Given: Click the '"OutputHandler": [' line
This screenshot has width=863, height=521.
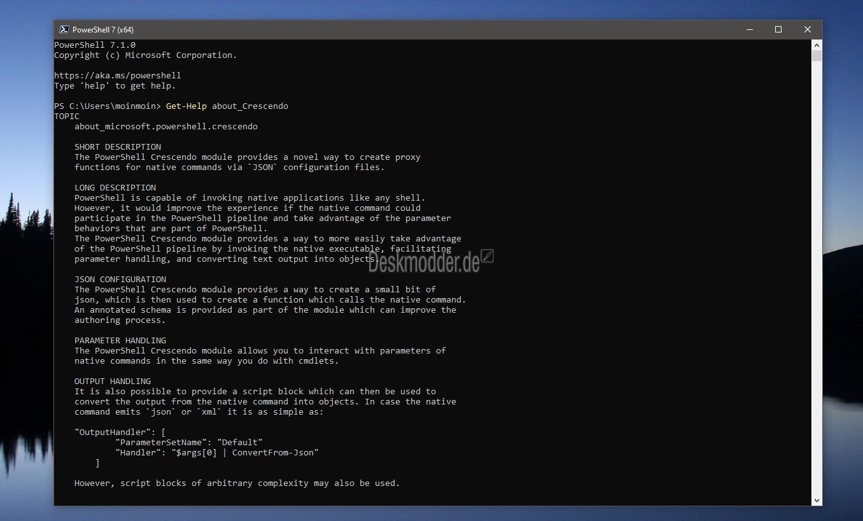Looking at the screenshot, I should coord(120,432).
